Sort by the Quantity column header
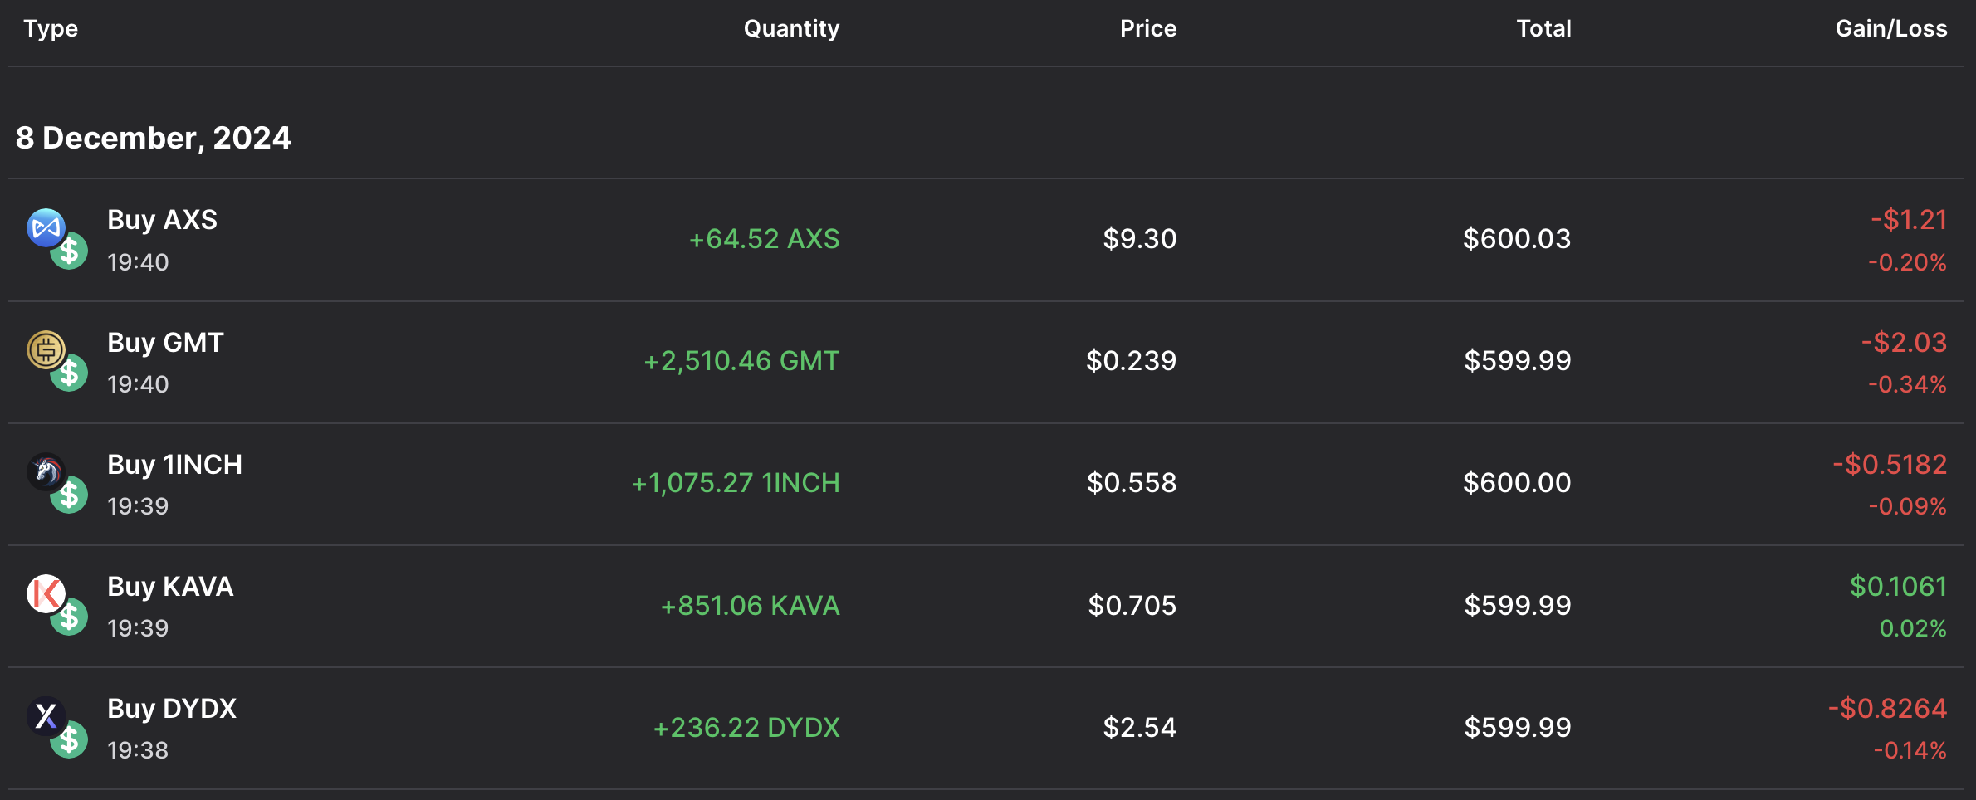1976x800 pixels. 791,29
